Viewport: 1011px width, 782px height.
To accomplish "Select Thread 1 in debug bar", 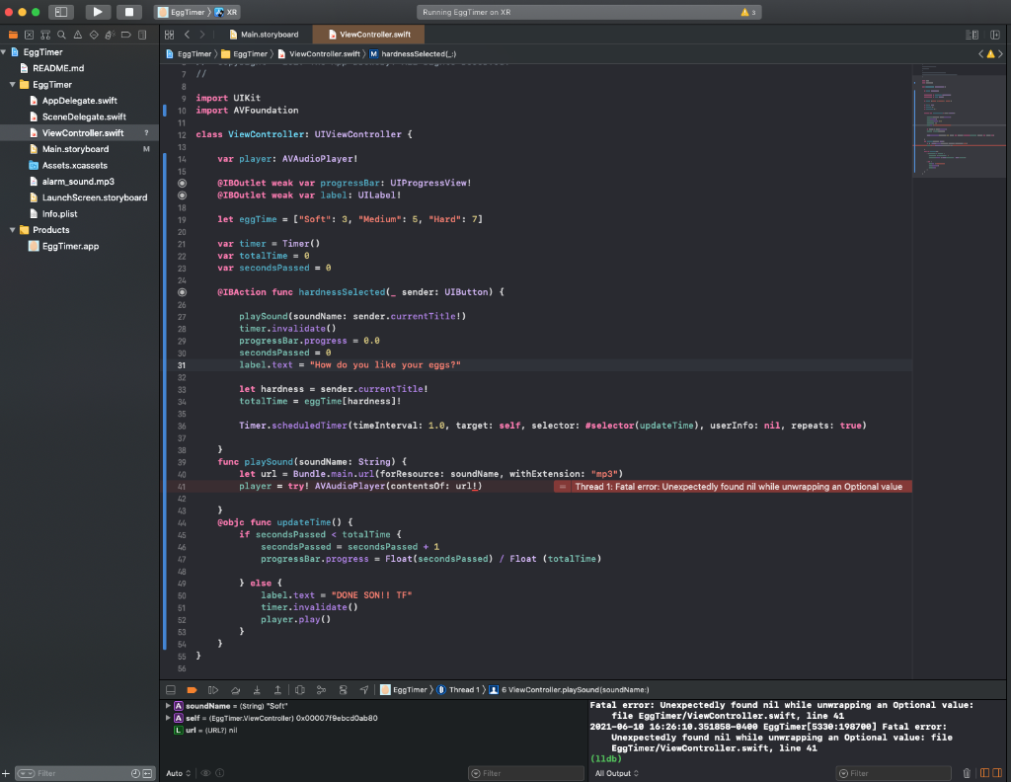I will tap(458, 690).
